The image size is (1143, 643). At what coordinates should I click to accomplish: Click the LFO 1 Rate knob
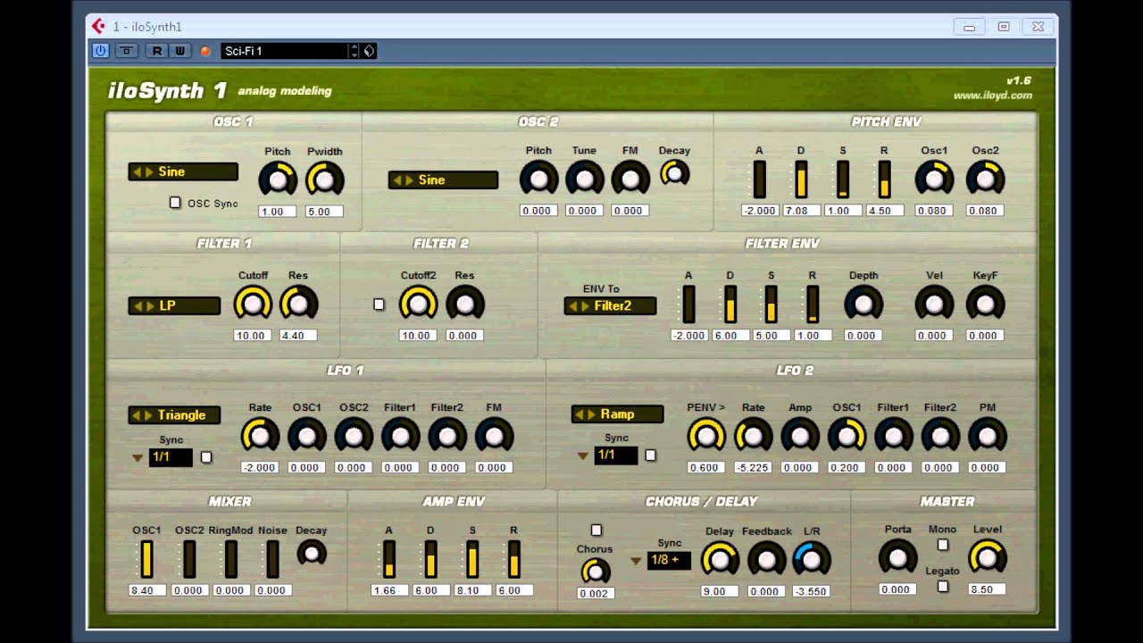tap(260, 436)
